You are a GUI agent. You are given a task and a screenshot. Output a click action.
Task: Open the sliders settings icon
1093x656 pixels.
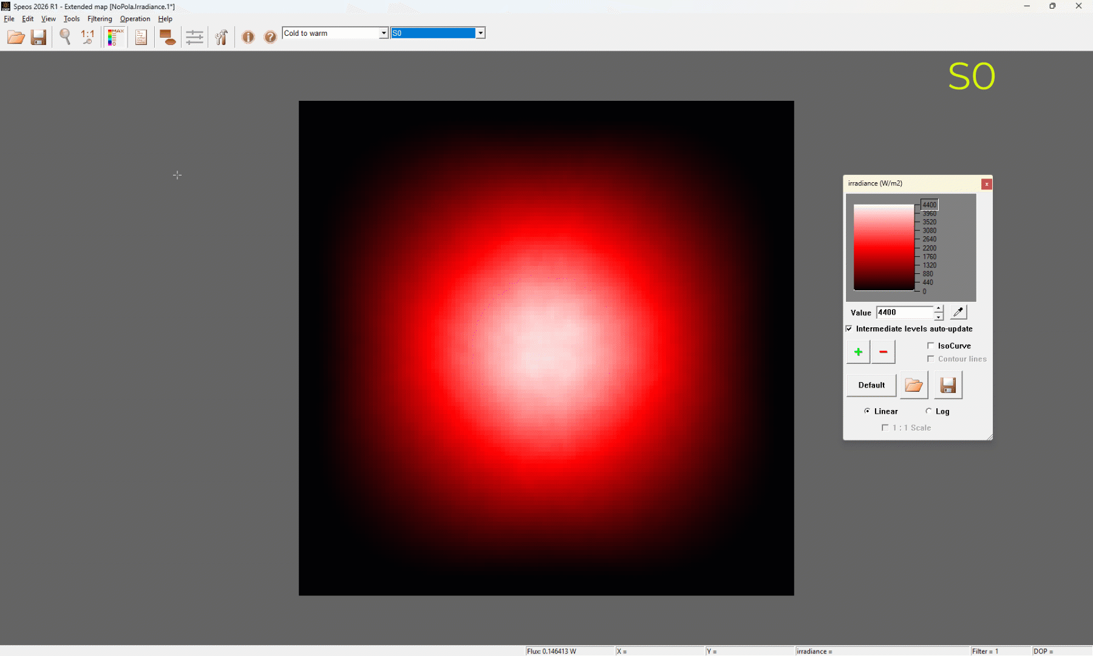194,37
